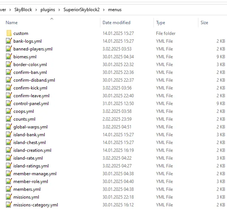227x209 pixels.
Task: Click the island-creation.yml file name
Action: 32,151
